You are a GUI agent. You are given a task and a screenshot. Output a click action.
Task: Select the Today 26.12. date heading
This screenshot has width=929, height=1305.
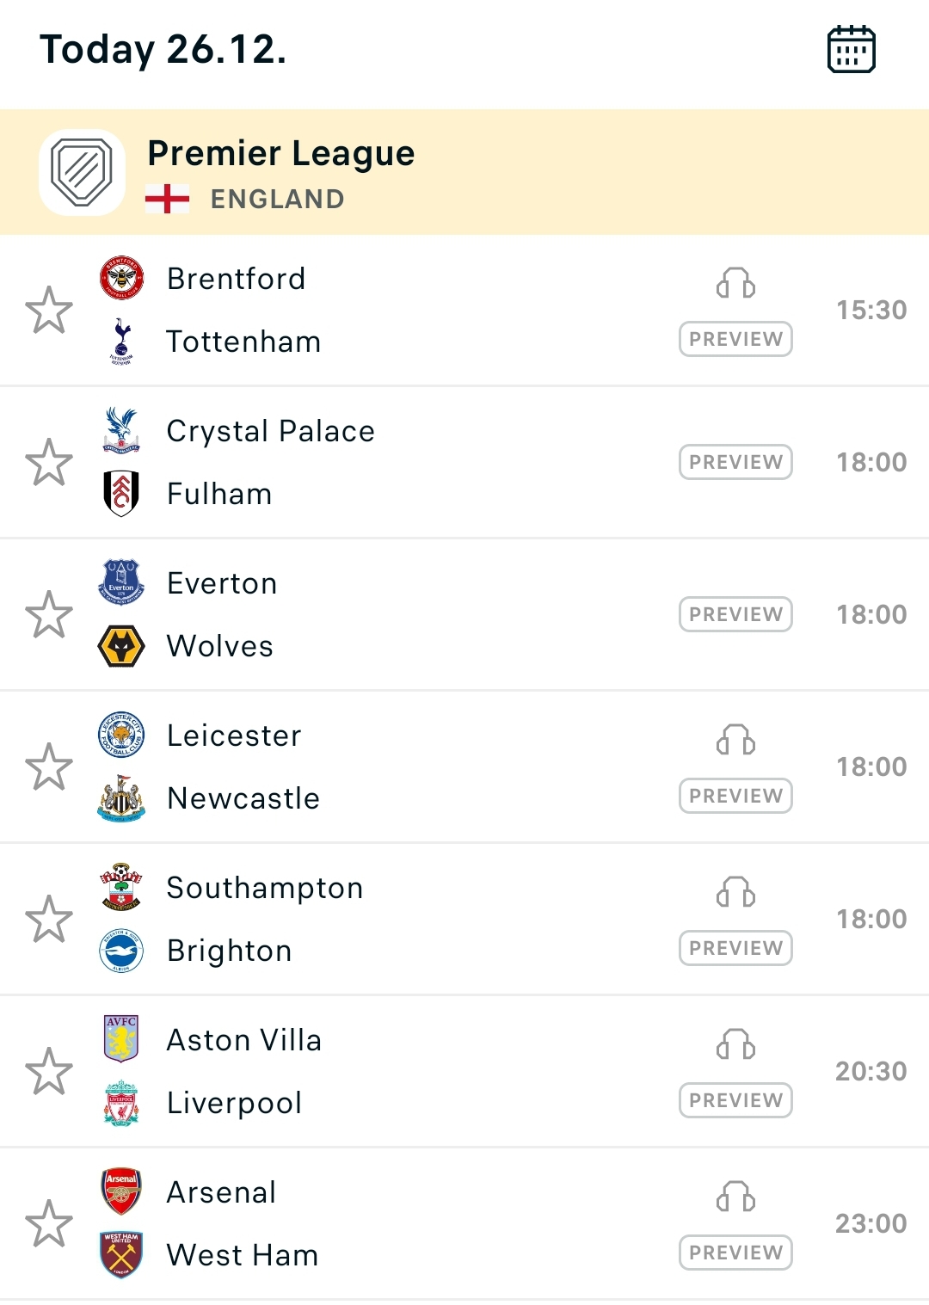tap(163, 49)
